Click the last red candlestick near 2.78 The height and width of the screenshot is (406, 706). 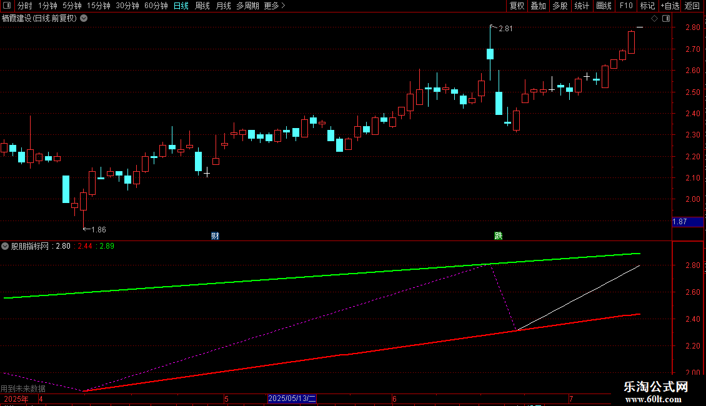click(x=631, y=42)
